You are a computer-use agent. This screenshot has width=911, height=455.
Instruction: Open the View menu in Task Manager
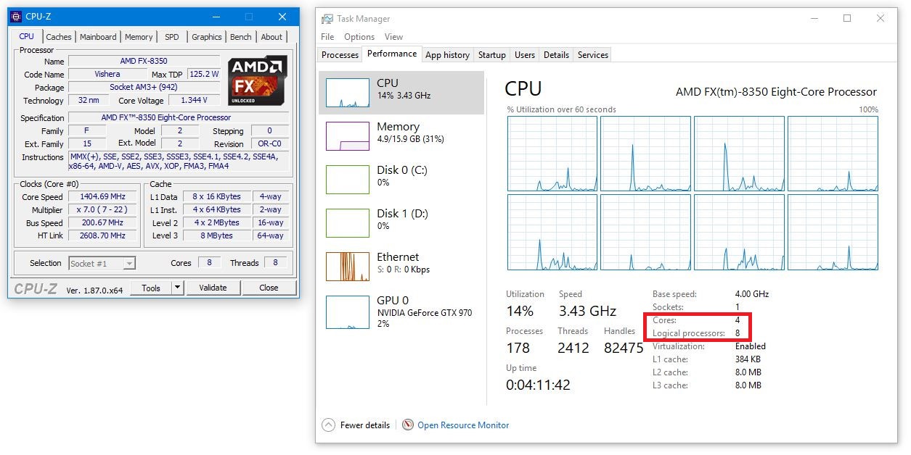[x=393, y=37]
